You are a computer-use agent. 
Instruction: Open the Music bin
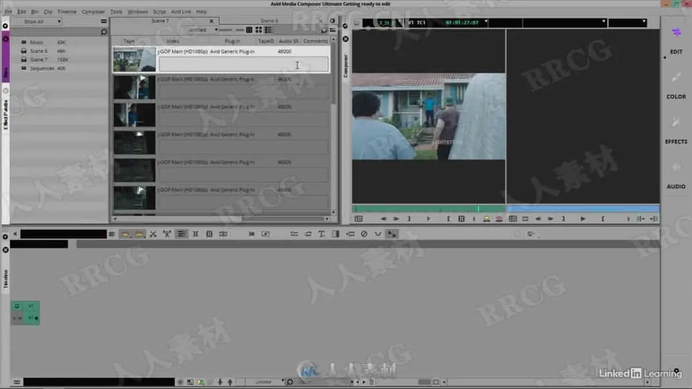click(37, 43)
